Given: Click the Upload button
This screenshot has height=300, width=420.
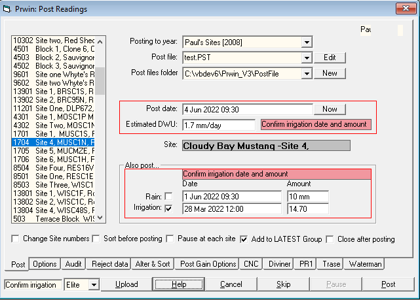Looking at the screenshot, I should point(126,285).
